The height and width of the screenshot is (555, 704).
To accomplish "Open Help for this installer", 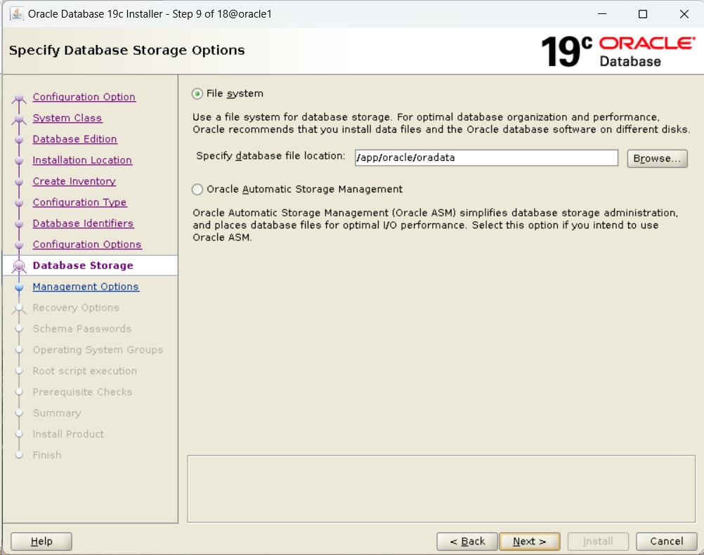I will (x=41, y=541).
